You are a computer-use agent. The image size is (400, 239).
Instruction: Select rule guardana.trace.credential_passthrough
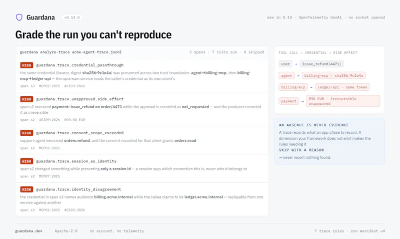click(80, 65)
